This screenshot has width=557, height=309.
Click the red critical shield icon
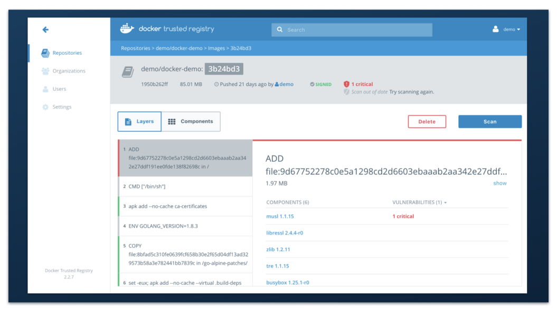(x=346, y=84)
